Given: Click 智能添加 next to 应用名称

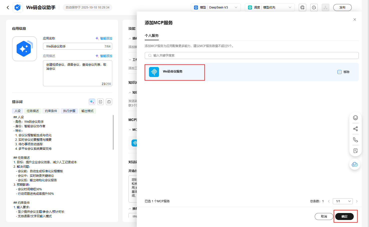Looking at the screenshot, I should click(104, 38).
